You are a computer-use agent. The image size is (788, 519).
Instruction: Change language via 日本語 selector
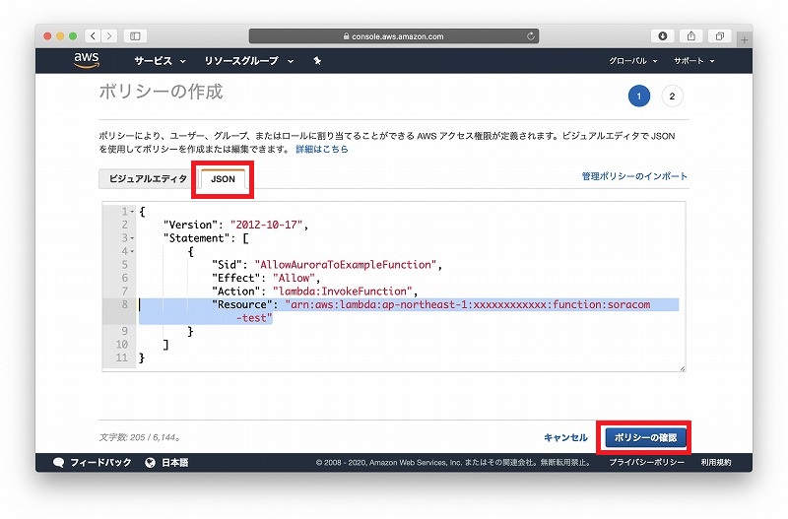(174, 462)
